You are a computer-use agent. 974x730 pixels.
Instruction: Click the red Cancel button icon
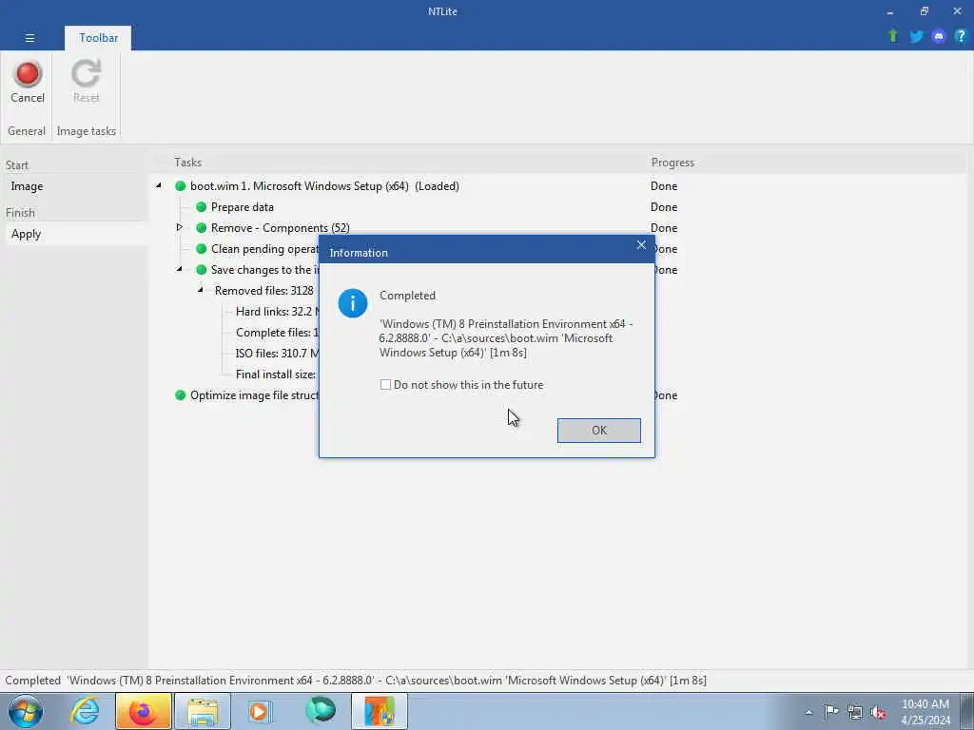click(x=28, y=74)
